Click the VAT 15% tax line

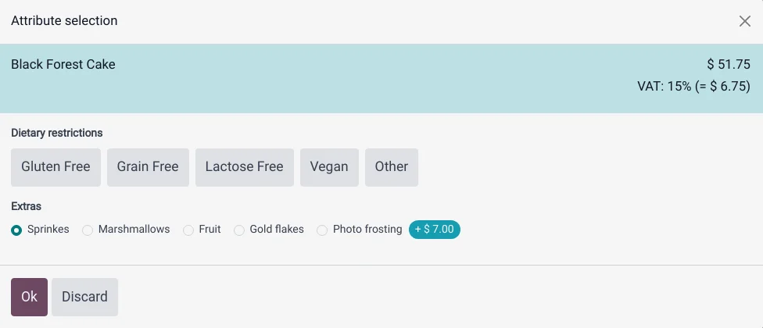pyautogui.click(x=693, y=86)
